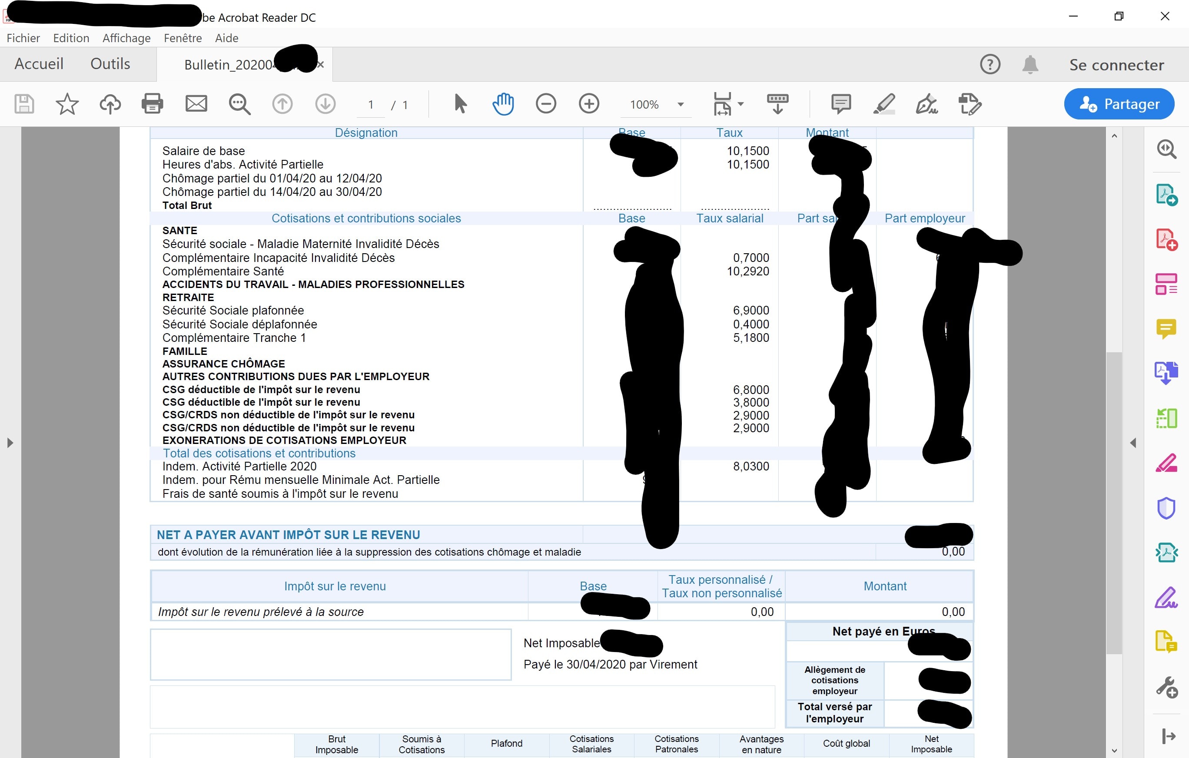Collapse the right tools pane arrow

point(1133,443)
